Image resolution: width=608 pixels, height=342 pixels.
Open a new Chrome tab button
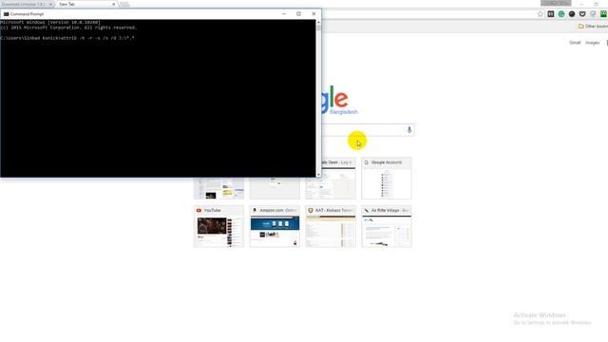coord(124,4)
